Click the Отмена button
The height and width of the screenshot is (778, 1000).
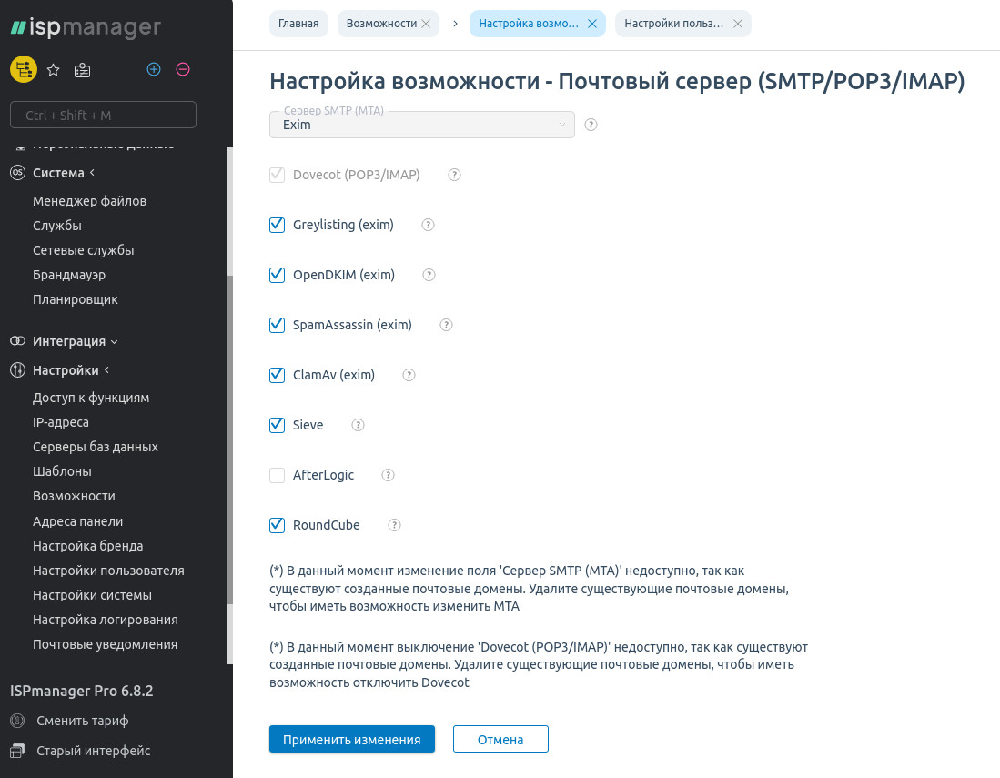500,740
